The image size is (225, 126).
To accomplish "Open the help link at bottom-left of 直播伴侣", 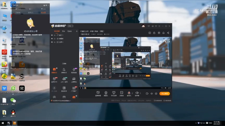I will point(61,101).
